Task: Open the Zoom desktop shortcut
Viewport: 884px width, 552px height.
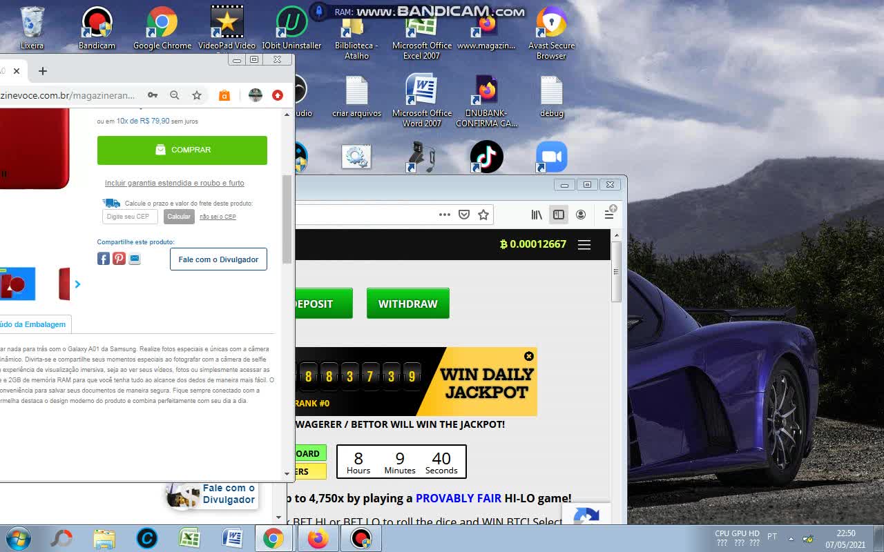Action: click(552, 157)
